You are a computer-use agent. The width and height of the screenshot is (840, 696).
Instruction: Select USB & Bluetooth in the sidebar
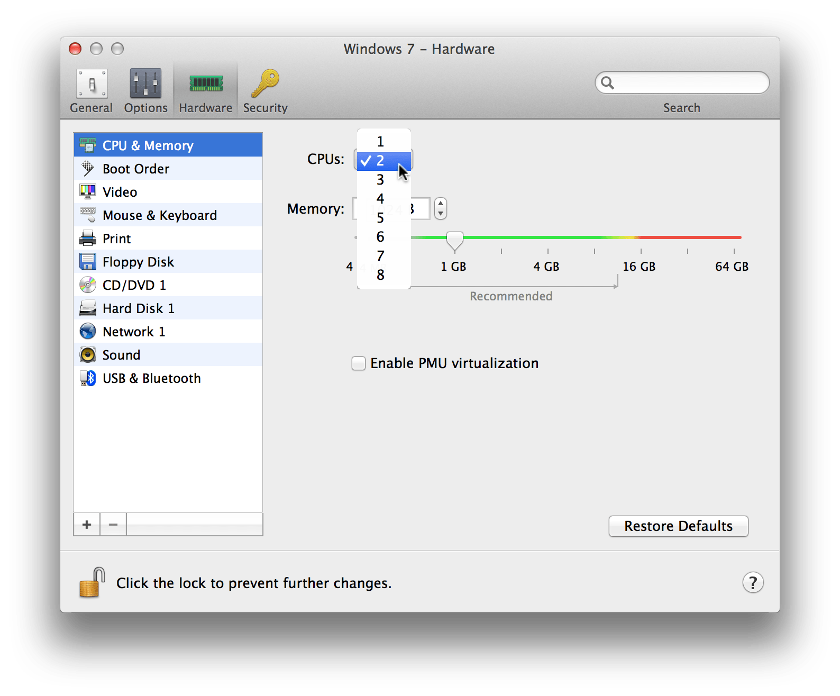click(168, 378)
